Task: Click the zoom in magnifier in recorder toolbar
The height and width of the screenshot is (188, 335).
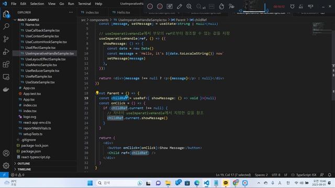Action: tap(189, 6)
